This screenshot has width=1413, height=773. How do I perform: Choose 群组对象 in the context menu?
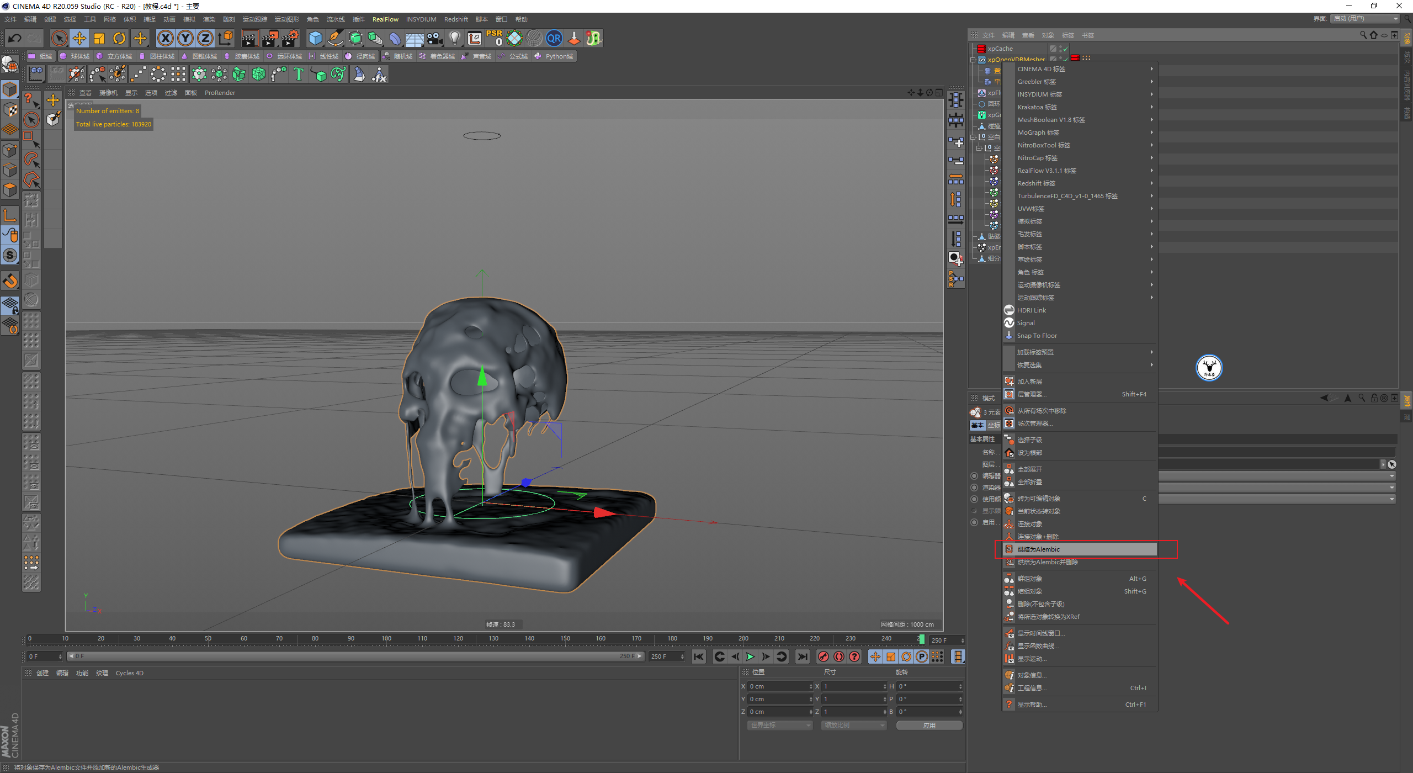tap(1080, 579)
